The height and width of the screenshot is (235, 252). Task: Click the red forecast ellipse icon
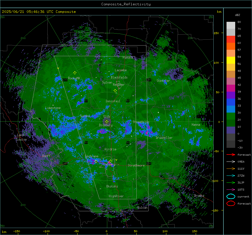click(x=231, y=203)
